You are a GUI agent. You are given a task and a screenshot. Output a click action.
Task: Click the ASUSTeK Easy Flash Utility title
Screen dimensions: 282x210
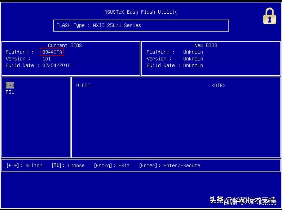141,12
